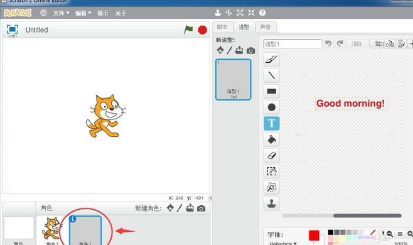Click the costume name field 造型1
The width and height of the screenshot is (413, 245).
click(x=292, y=44)
